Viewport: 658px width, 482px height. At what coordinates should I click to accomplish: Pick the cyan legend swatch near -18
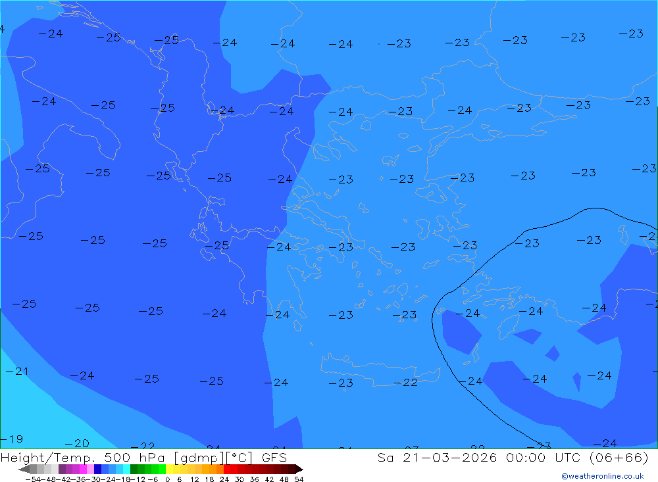[126, 470]
